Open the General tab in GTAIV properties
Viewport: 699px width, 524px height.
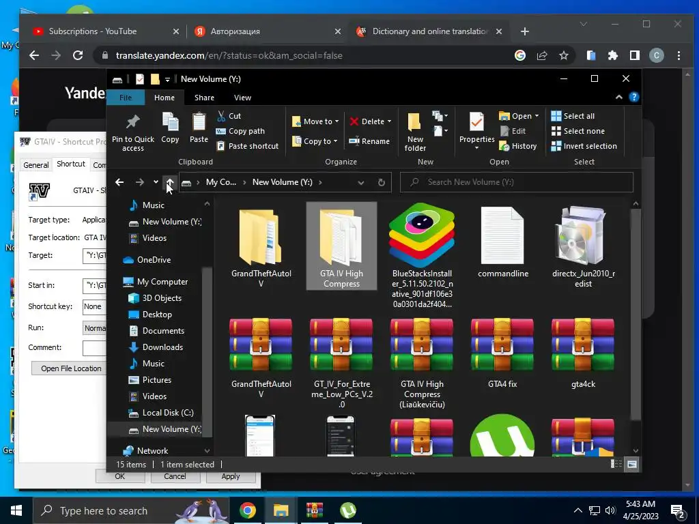tap(36, 165)
